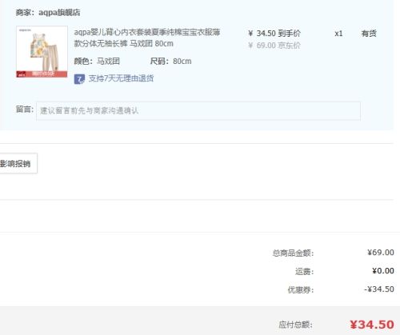This screenshot has width=400, height=335.
Task: Open the baby clothing product thumbnail
Action: coord(42,52)
